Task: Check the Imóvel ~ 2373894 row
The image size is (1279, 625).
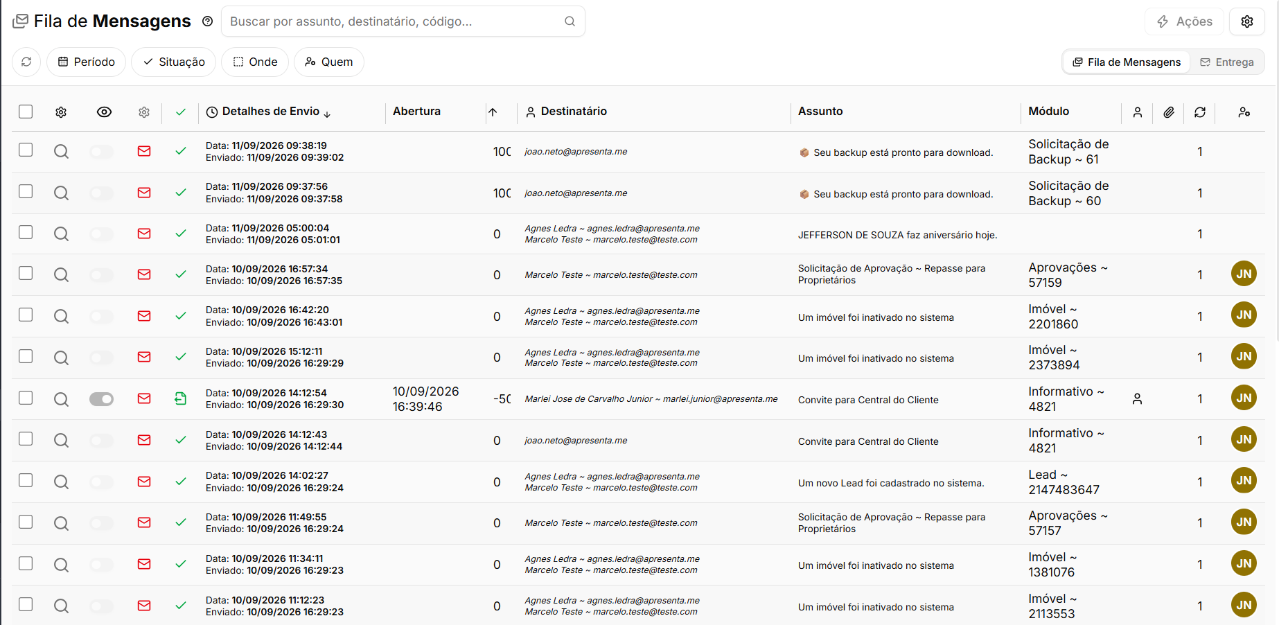Action: click(26, 356)
